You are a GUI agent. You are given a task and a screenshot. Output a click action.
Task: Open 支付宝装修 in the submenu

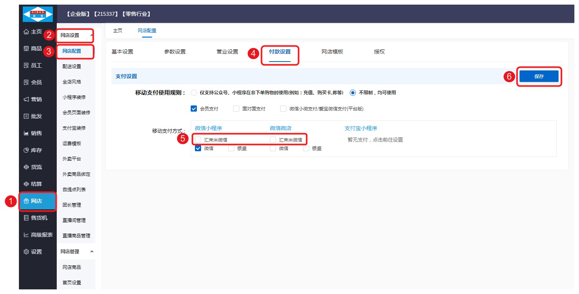pyautogui.click(x=74, y=128)
